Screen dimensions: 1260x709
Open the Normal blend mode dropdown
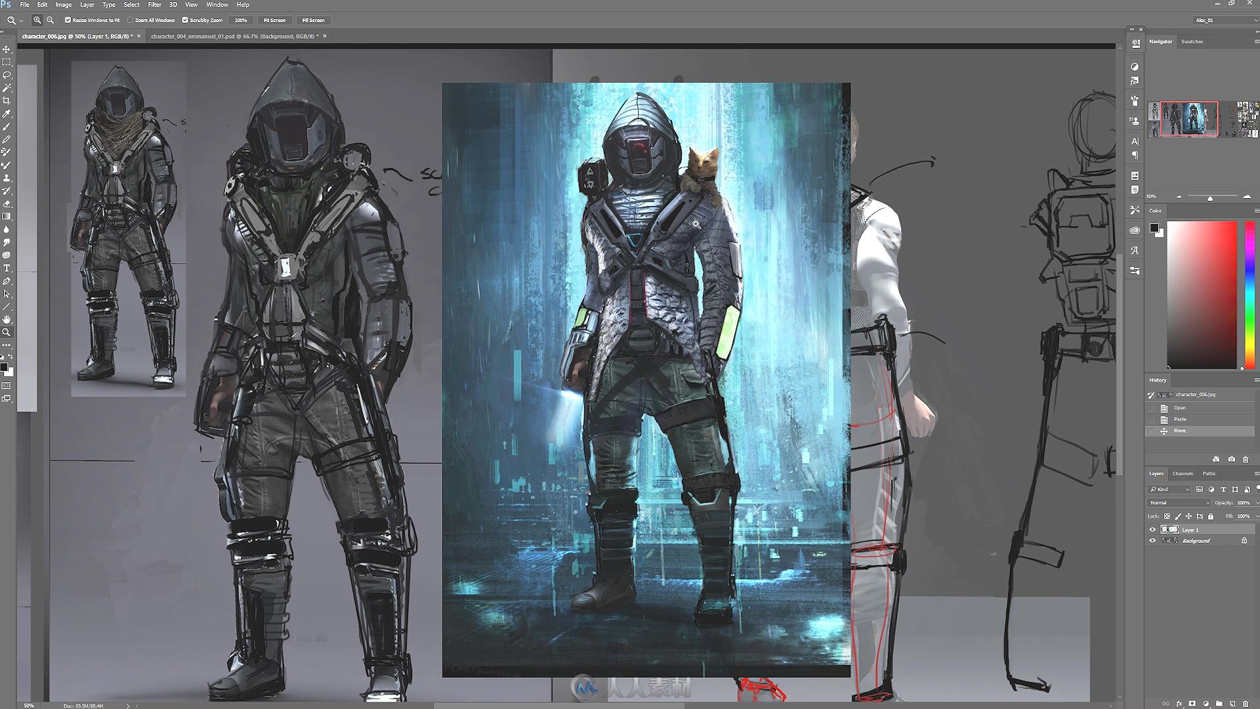[1179, 502]
